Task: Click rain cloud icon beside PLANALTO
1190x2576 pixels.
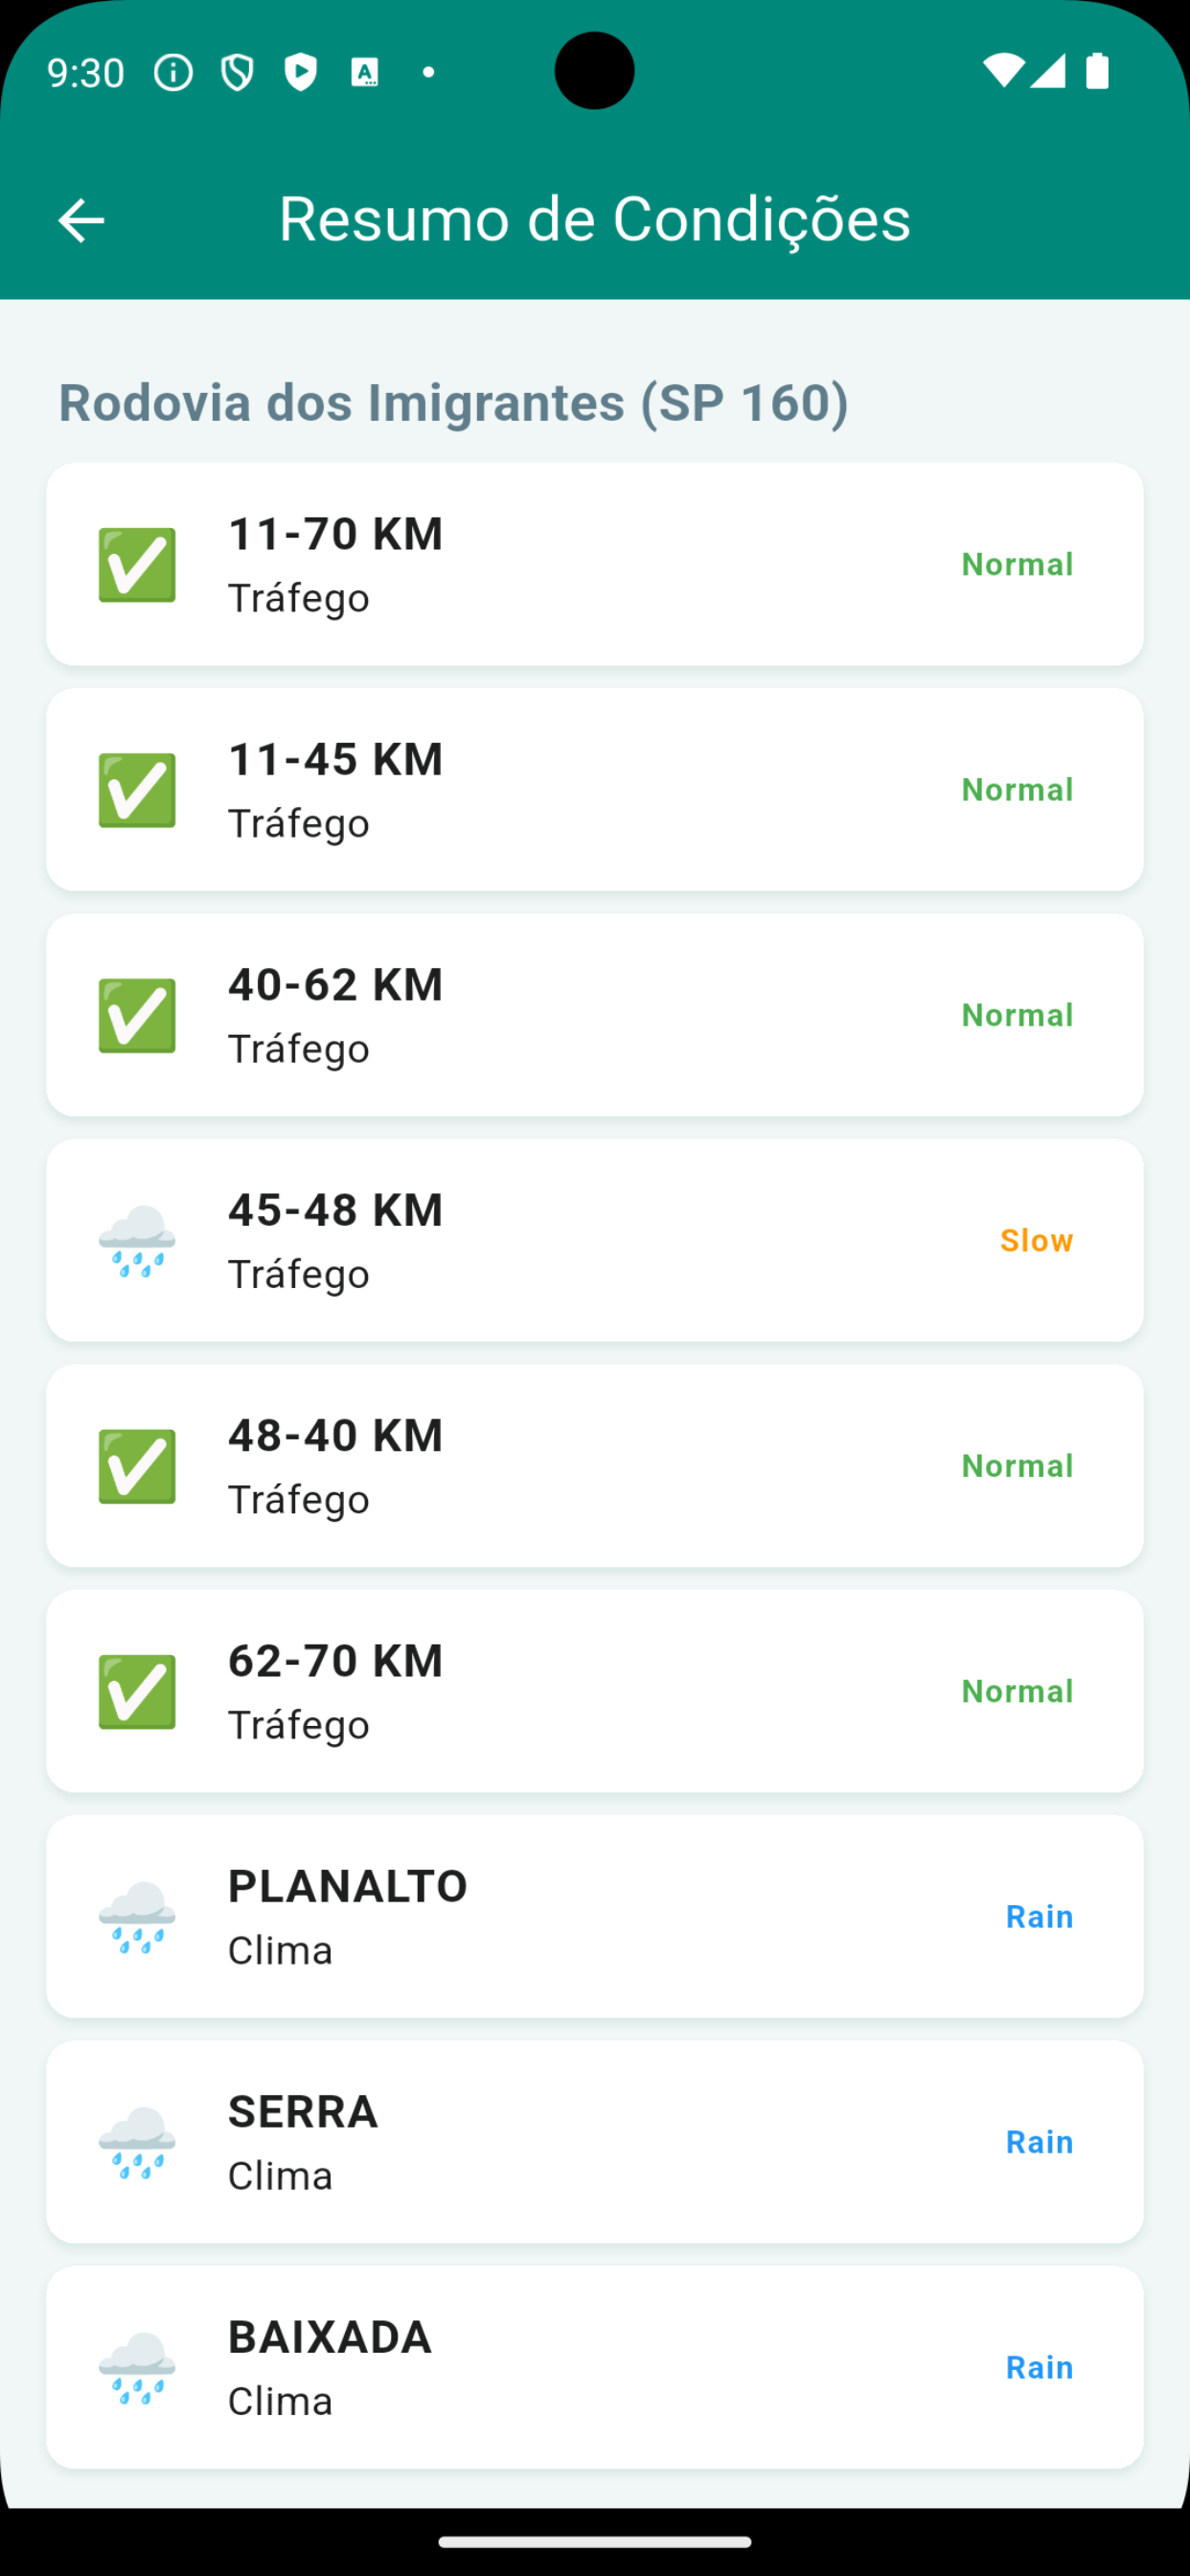Action: tap(137, 1917)
